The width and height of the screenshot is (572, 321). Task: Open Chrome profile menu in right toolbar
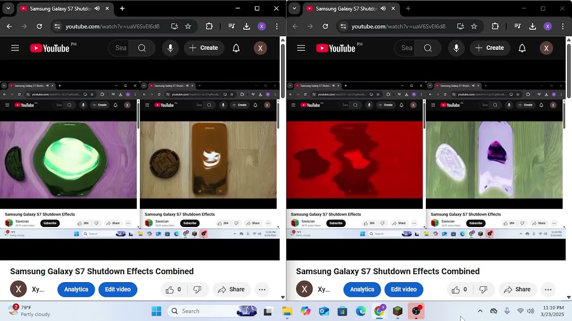click(x=548, y=26)
